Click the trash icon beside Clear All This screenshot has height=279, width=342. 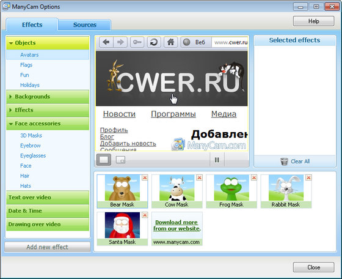(x=284, y=162)
